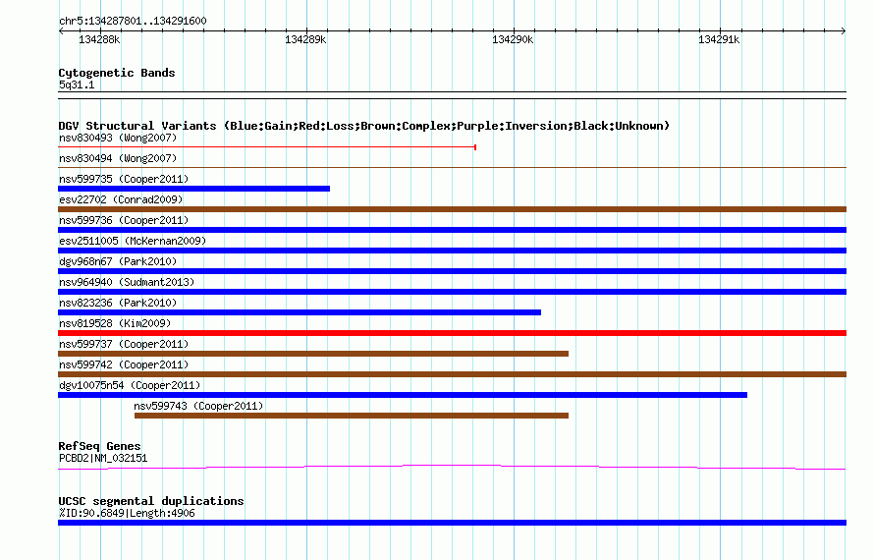Click the 134291k ruler tick label

coord(719,39)
